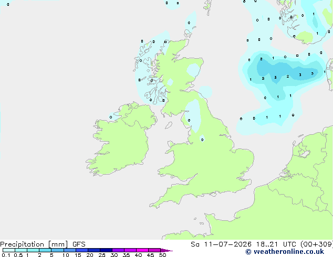Screen dimensions: 333x257
Task: Select the 2–5 mm legend swatch
Action: [45, 250]
